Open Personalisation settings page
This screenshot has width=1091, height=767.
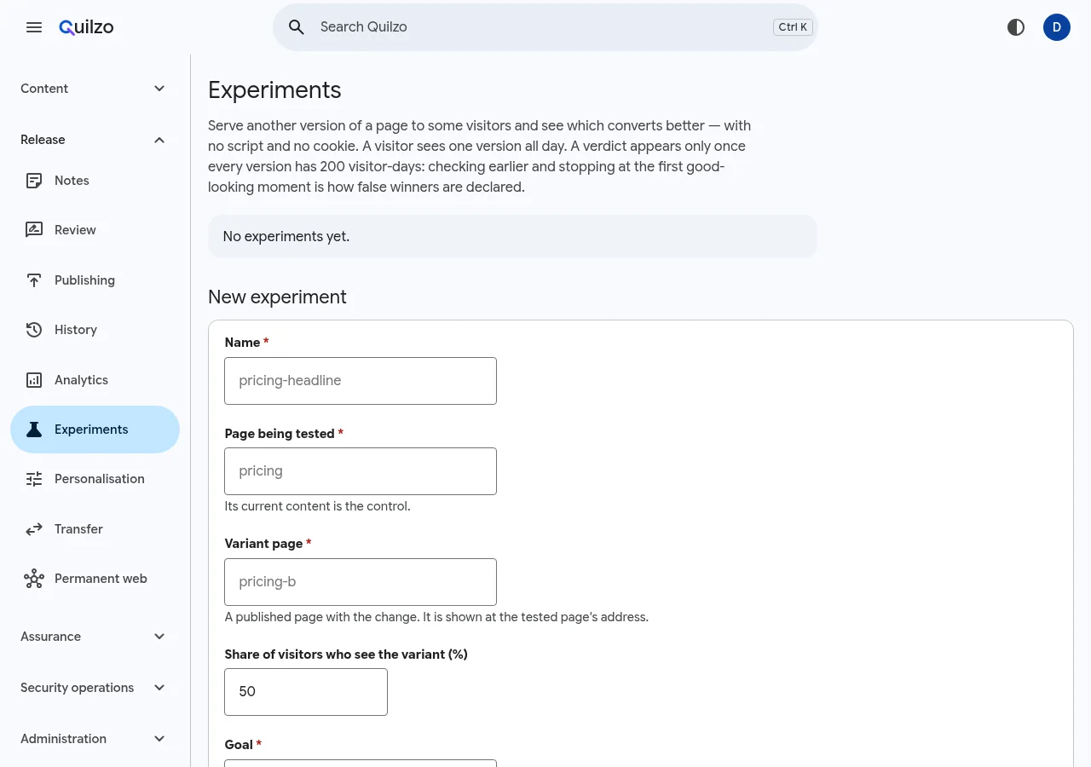click(95, 479)
